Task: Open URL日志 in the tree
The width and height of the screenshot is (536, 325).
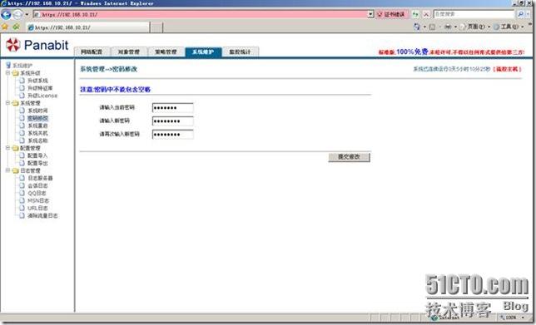Action: [x=37, y=209]
